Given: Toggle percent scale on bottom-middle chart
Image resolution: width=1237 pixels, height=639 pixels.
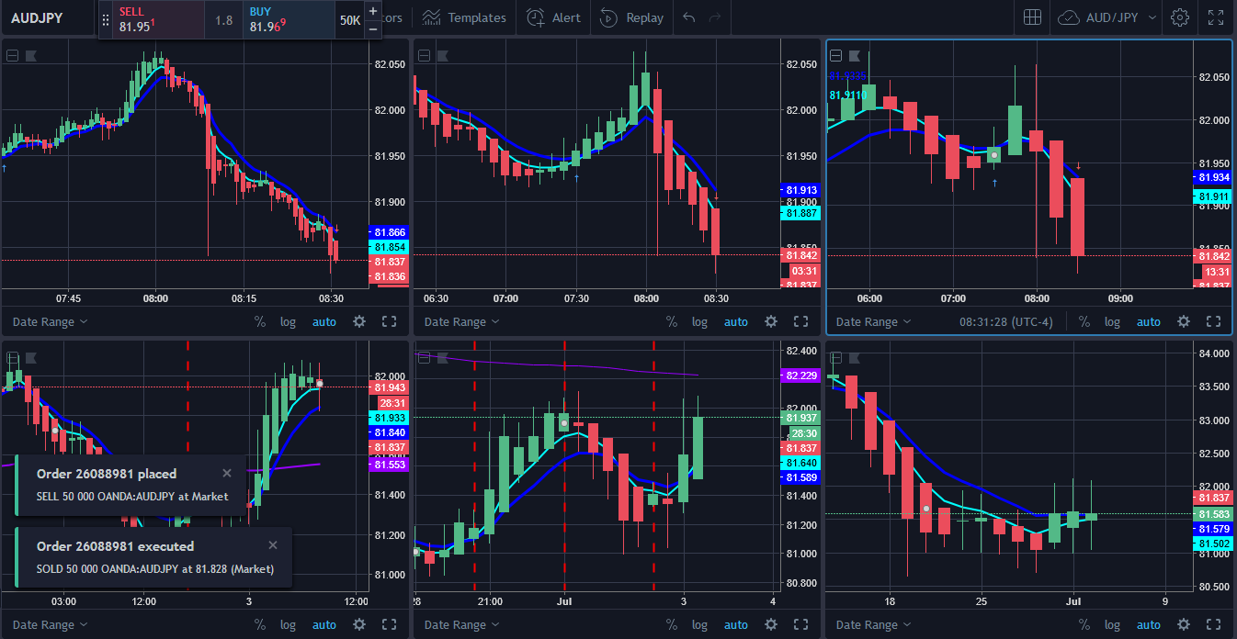Looking at the screenshot, I should coord(672,625).
